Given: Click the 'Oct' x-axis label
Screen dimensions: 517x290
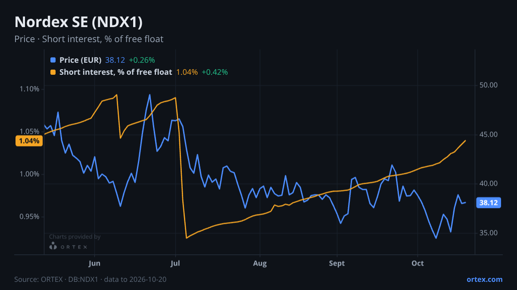Looking at the screenshot, I should pos(417,263).
